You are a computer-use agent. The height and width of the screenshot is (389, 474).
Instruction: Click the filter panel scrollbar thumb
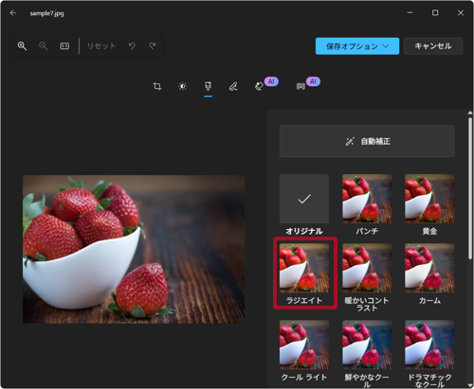pyautogui.click(x=470, y=188)
